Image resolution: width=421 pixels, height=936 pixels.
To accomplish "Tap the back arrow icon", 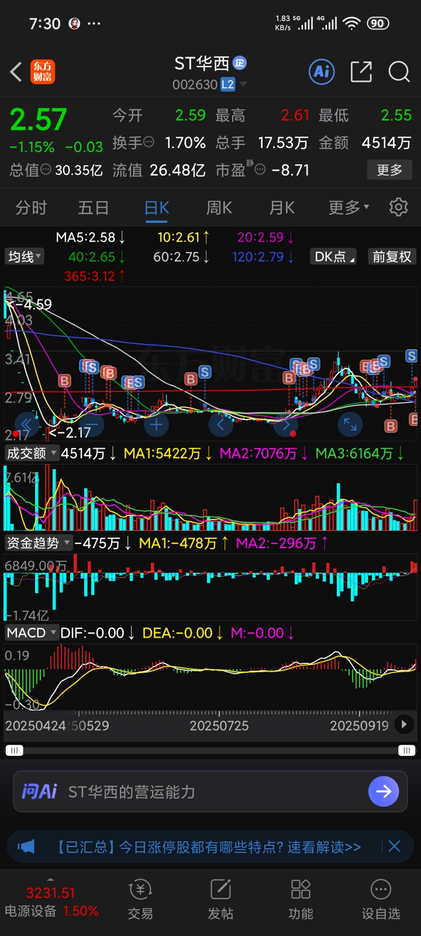I will pyautogui.click(x=16, y=72).
